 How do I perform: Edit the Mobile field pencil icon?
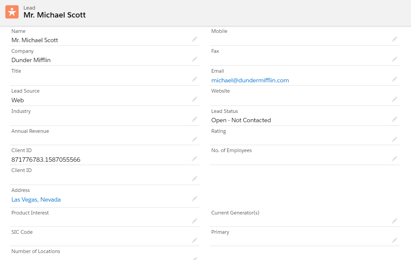pos(395,39)
